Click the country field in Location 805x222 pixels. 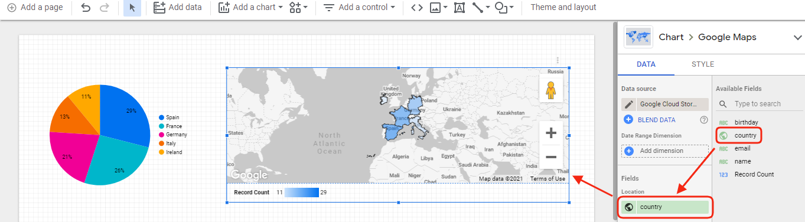665,207
